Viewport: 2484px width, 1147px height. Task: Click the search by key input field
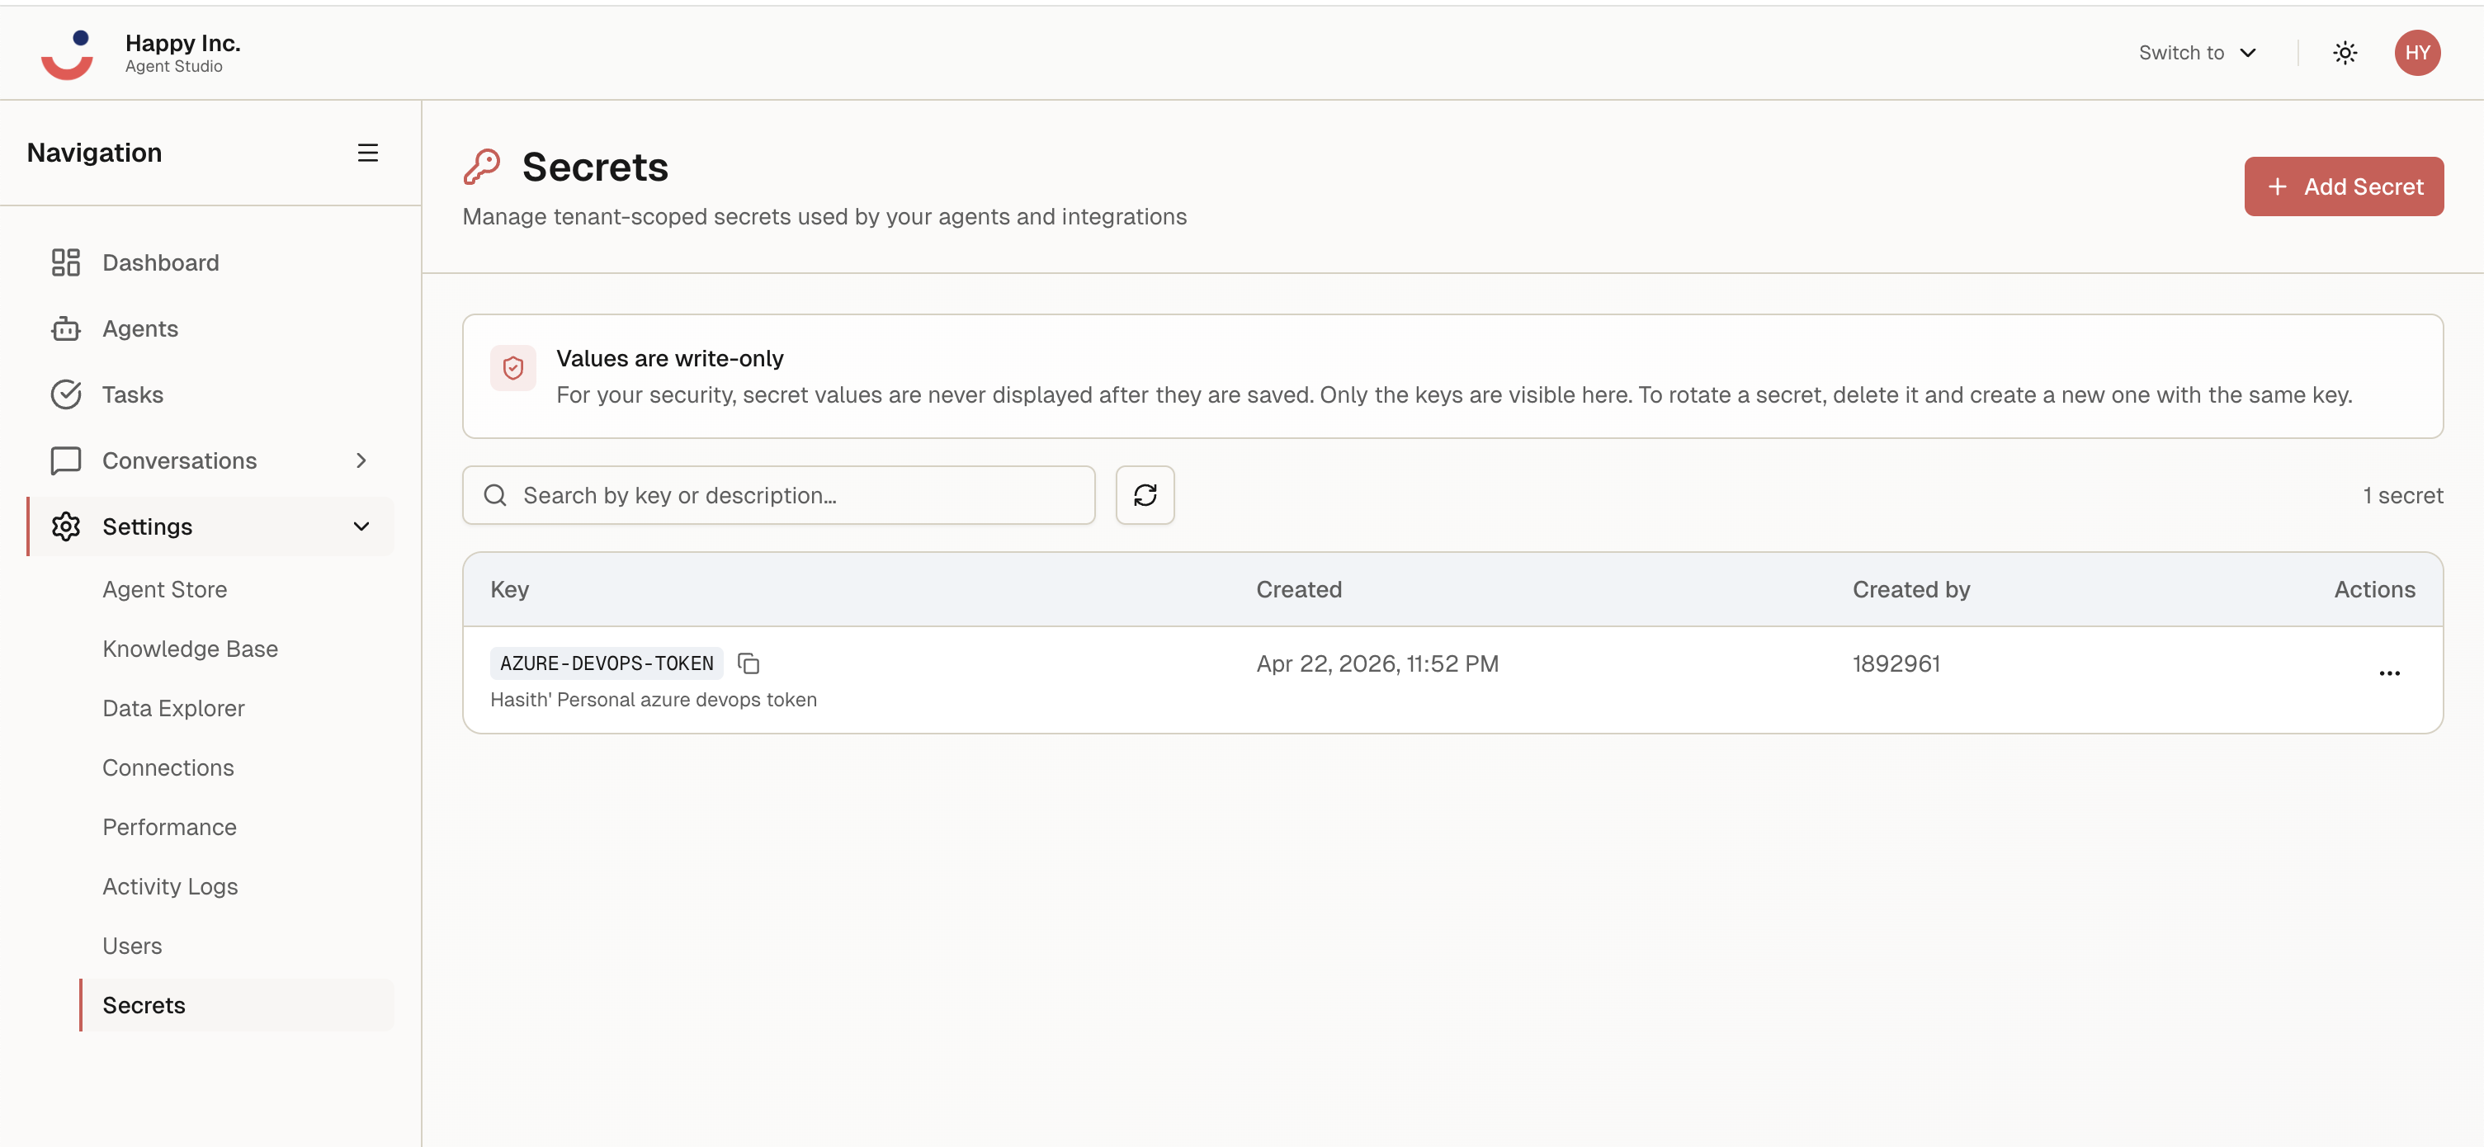click(772, 494)
